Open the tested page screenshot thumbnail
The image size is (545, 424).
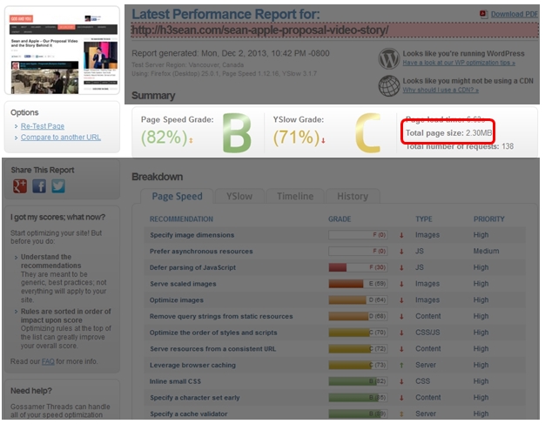pos(62,50)
